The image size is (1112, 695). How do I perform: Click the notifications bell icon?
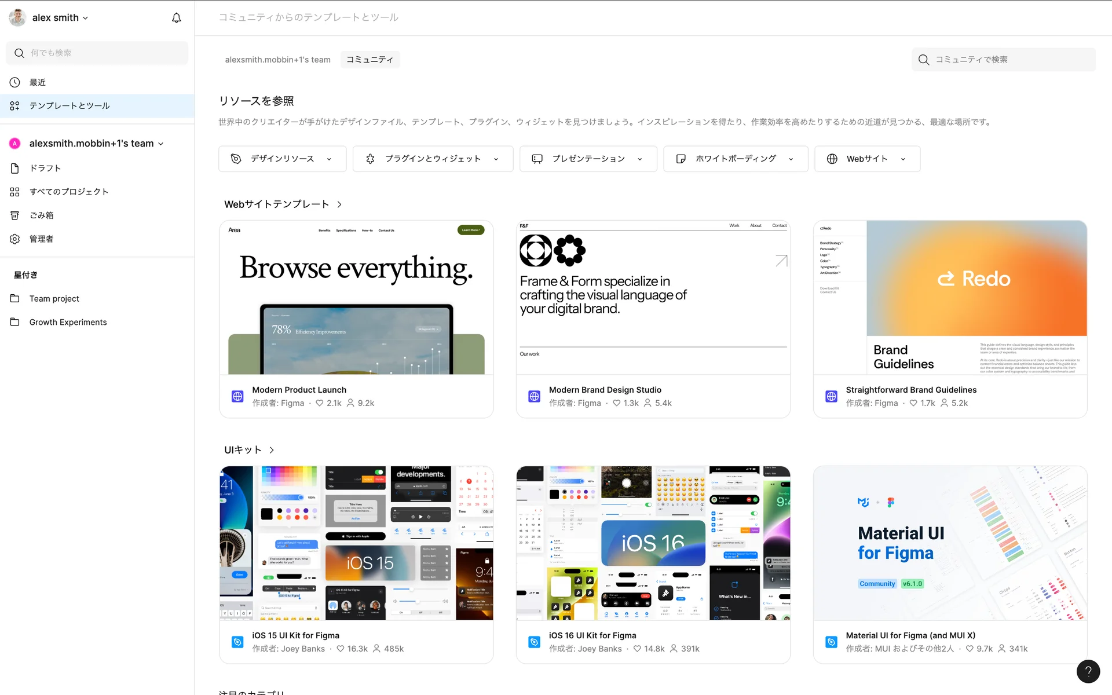pos(177,18)
